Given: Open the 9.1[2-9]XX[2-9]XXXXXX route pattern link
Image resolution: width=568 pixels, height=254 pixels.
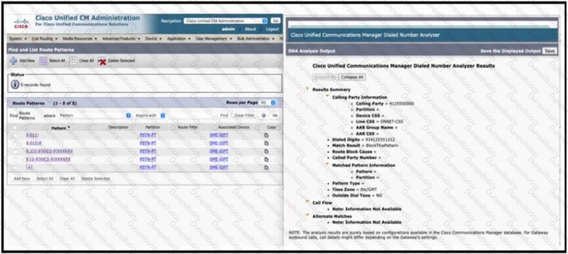Looking at the screenshot, I should click(49, 151).
